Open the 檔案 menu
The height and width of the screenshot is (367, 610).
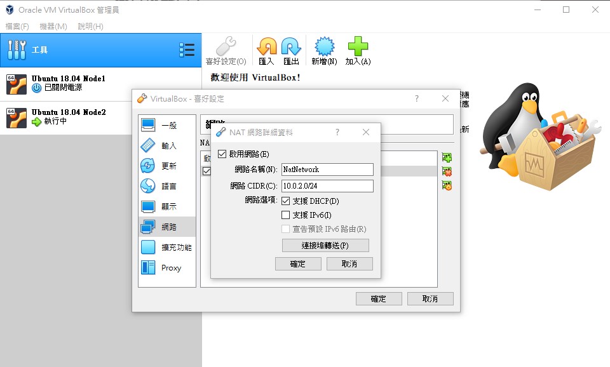point(17,27)
